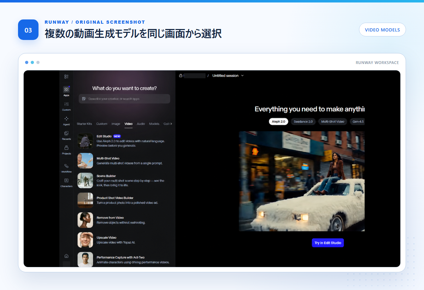This screenshot has height=290, width=424.
Task: Focus the Describe your creation search field
Action: [124, 99]
